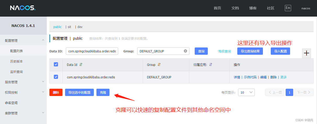The height and width of the screenshot is (124, 317).
Task: Open the 每页显示 page size dropdown
Action: point(246,92)
